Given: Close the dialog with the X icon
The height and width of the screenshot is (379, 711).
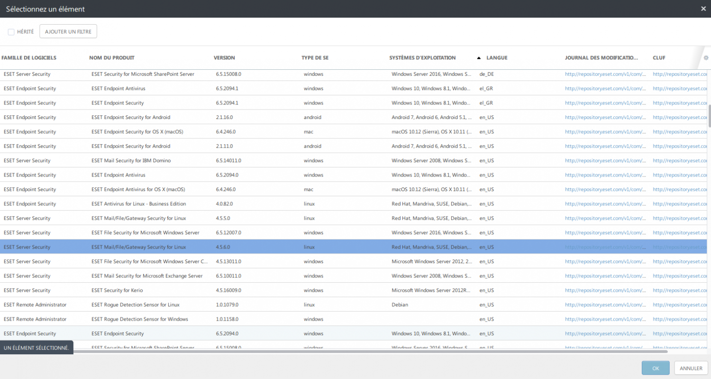Looking at the screenshot, I should 703,9.
